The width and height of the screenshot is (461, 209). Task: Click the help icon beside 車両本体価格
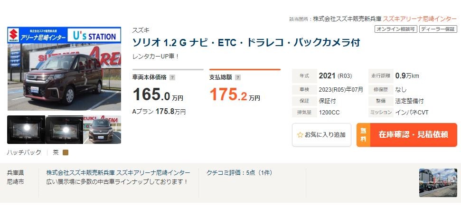click(172, 77)
